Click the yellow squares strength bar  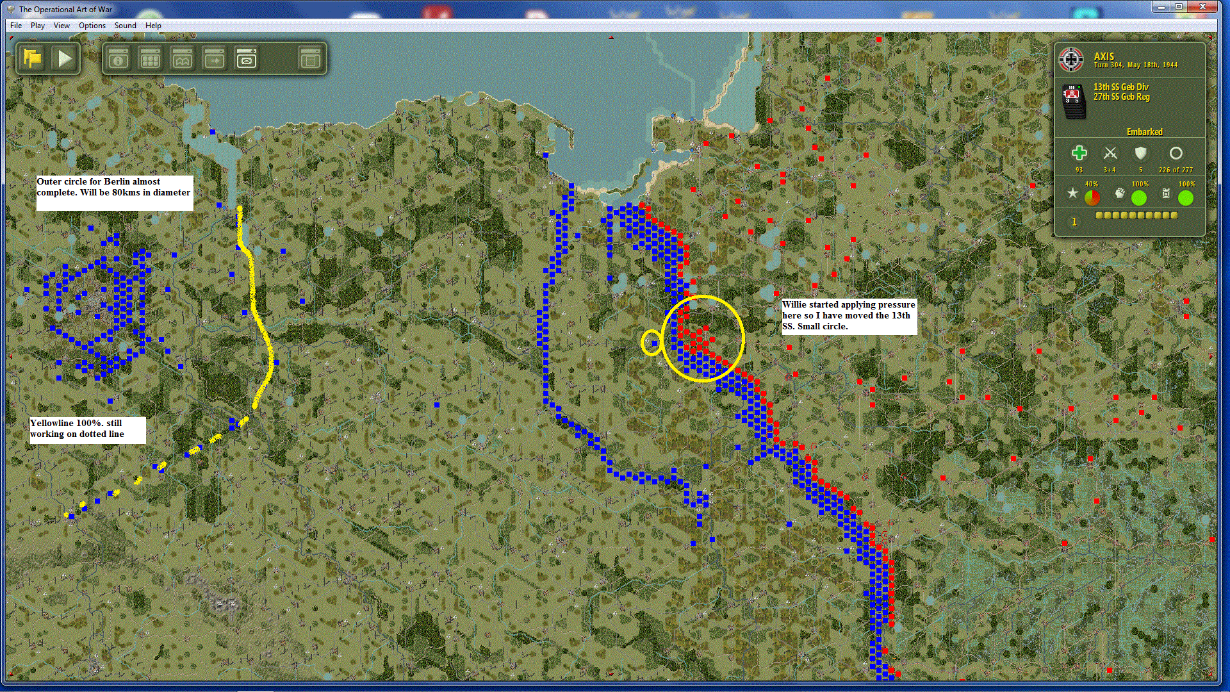(1137, 216)
